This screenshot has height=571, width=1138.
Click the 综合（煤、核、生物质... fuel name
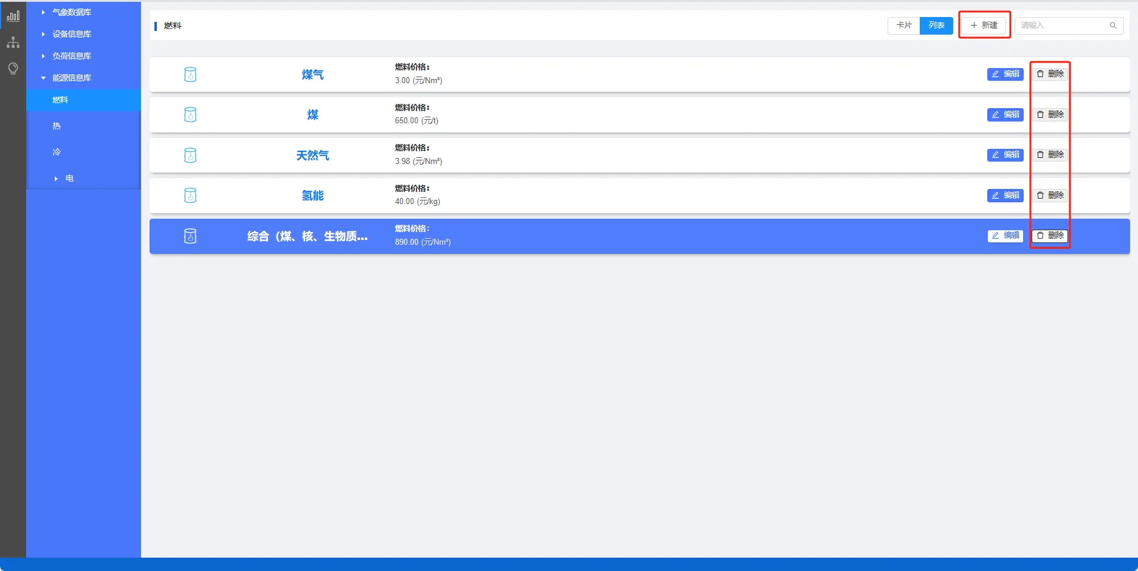[x=307, y=236]
